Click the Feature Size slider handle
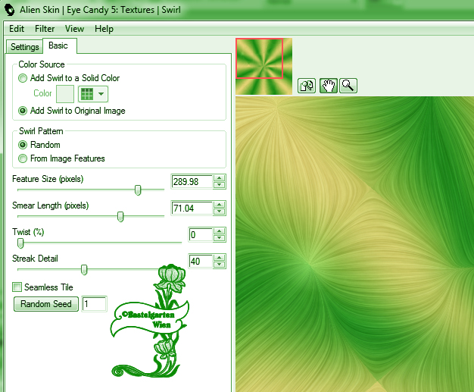Image resolution: width=474 pixels, height=392 pixels. click(x=138, y=190)
